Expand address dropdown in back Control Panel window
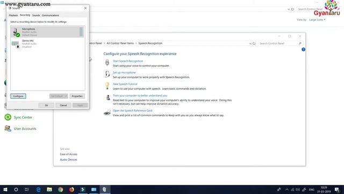 point(289,9)
